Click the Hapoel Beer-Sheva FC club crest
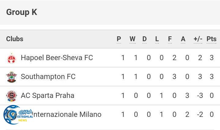The image size is (220, 130). click(x=11, y=58)
